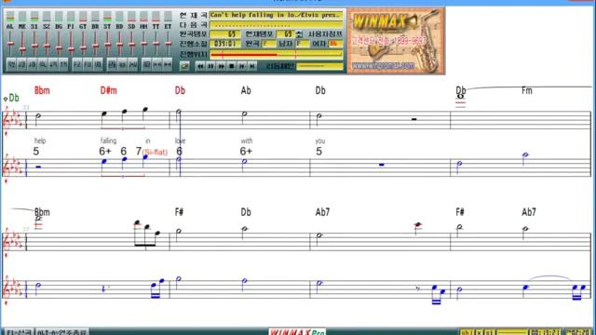Adjust the HH channel volume fader
This screenshot has height=335, width=596.
[x=144, y=44]
